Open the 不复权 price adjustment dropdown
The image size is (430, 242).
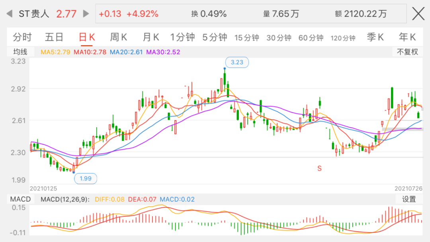(407, 52)
